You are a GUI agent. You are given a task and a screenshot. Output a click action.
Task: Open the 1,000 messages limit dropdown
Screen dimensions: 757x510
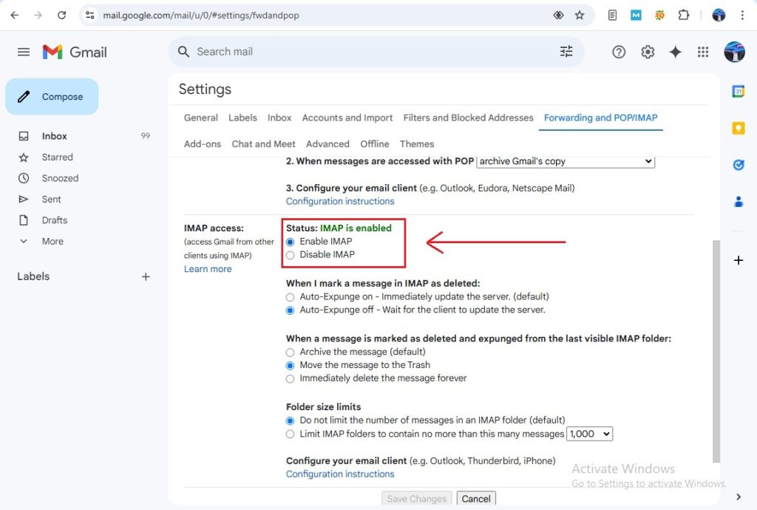pyautogui.click(x=589, y=434)
